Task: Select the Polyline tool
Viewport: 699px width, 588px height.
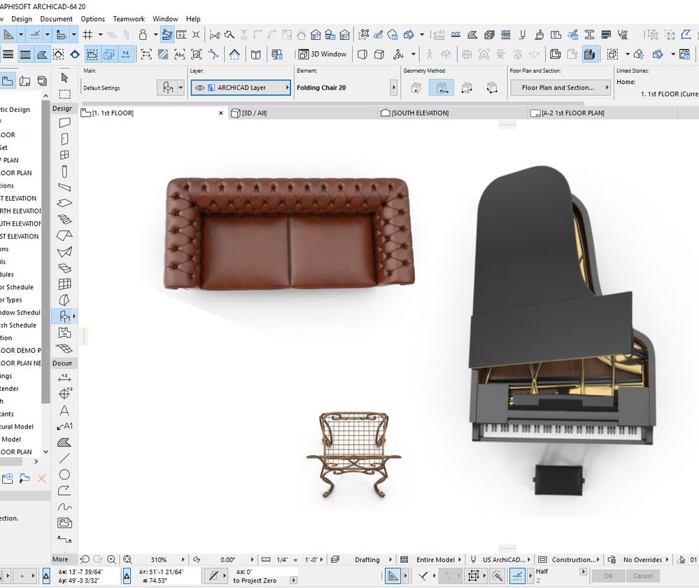Action: [x=64, y=491]
